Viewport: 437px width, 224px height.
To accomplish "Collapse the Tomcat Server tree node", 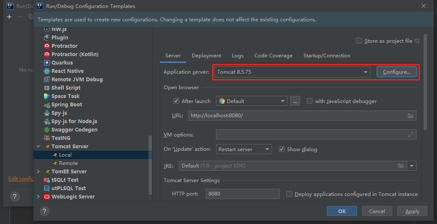I will tap(39, 147).
